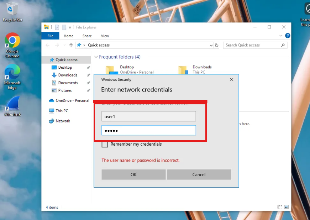Open the Wireshark desktop shortcut
The image size is (310, 220).
[12, 105]
